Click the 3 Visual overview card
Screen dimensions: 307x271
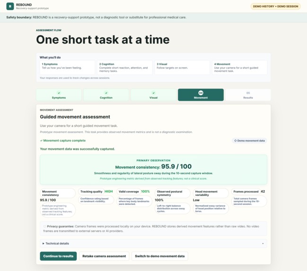[x=182, y=67]
